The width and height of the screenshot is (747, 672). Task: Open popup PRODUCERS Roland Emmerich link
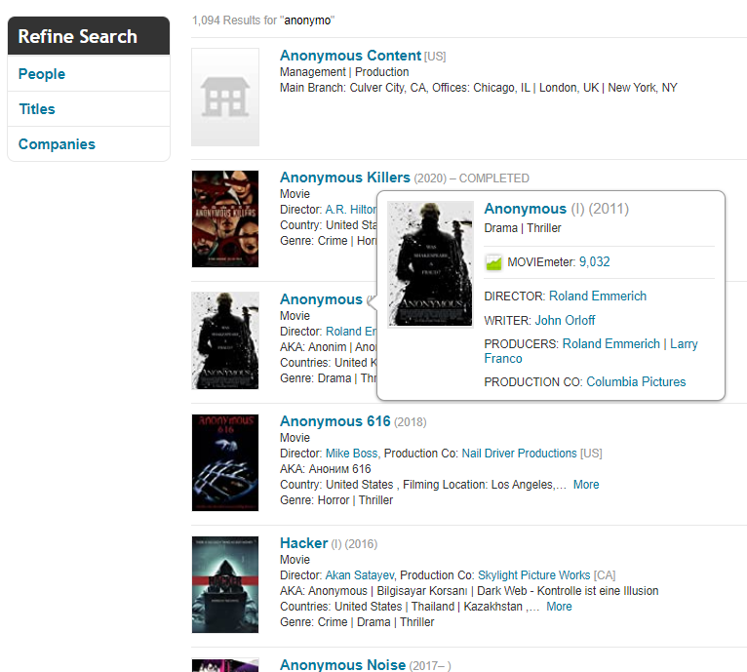tap(610, 343)
